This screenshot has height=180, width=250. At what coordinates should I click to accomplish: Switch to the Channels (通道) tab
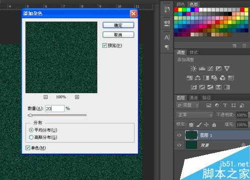coord(193,98)
